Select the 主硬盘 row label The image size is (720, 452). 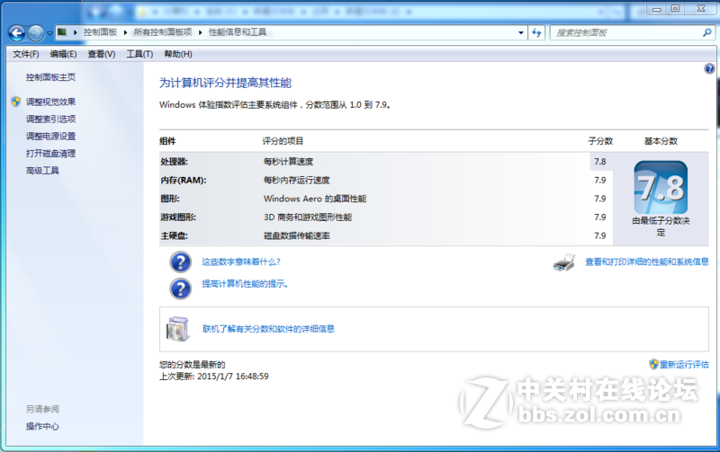coord(174,235)
